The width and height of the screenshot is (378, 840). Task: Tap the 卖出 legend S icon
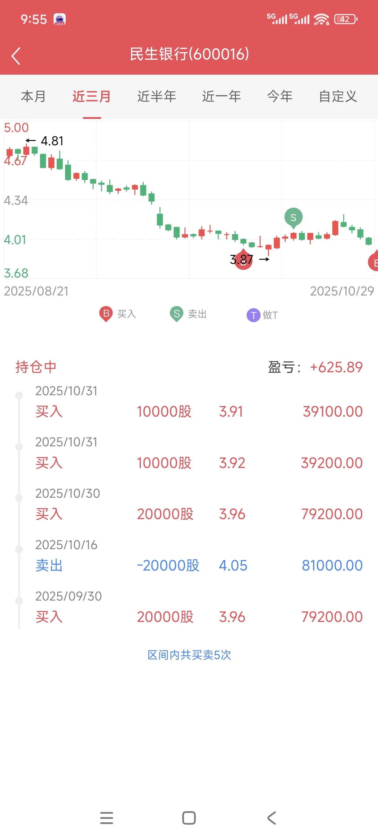[176, 314]
